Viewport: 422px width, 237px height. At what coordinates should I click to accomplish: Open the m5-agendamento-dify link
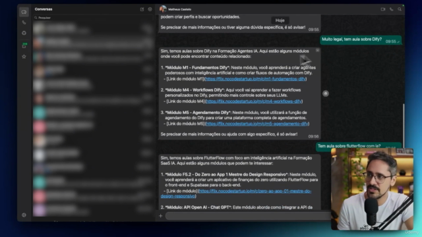(256, 124)
